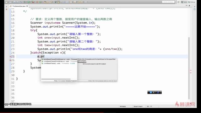This screenshot has height=113, width=201.
Task: Click the External Tools run icon
Action: (33, 2)
